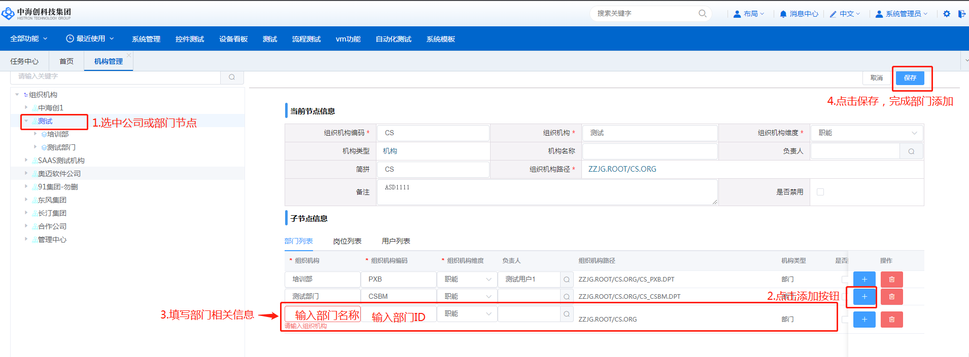Delete the 测试部门 row with trash icon
969x357 pixels.
click(x=891, y=297)
